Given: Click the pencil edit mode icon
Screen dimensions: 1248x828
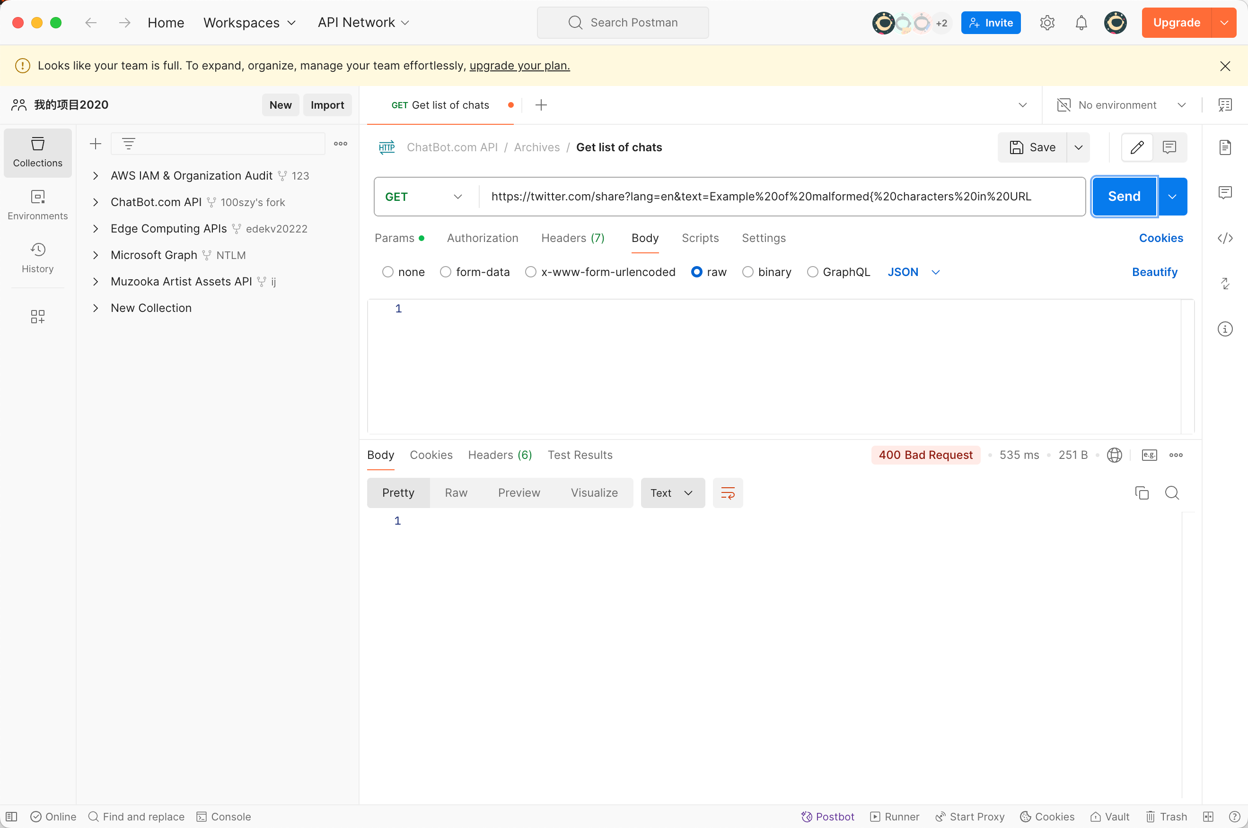Looking at the screenshot, I should click(x=1137, y=147).
